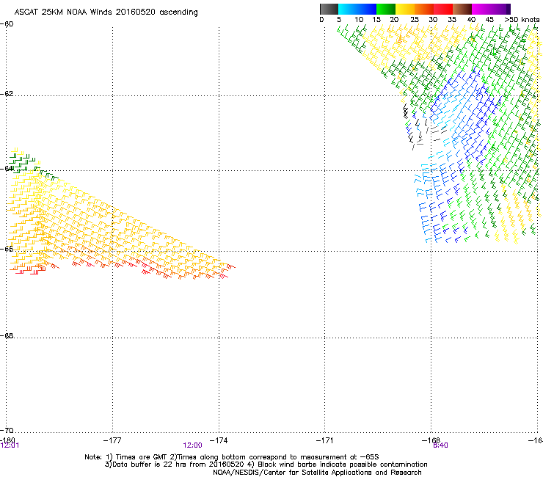Pick the cyan-to-blue 5-15 knots gradient segment

click(x=357, y=9)
